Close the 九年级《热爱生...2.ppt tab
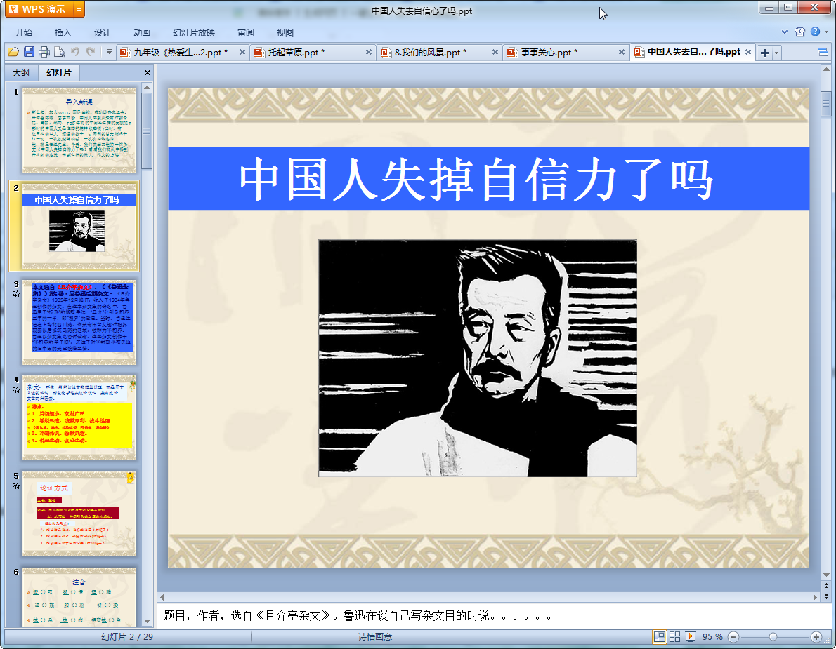Viewport: 836px width, 649px height. pyautogui.click(x=242, y=52)
